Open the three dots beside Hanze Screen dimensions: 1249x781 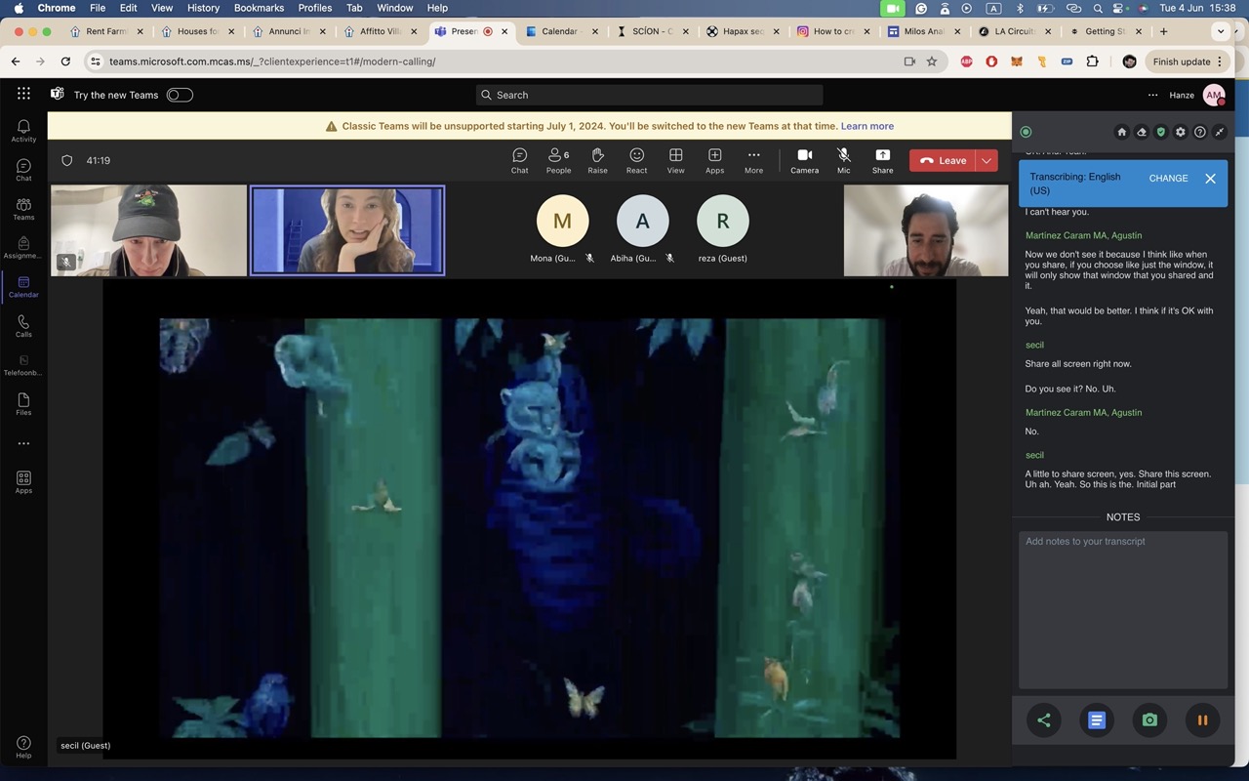tap(1152, 95)
